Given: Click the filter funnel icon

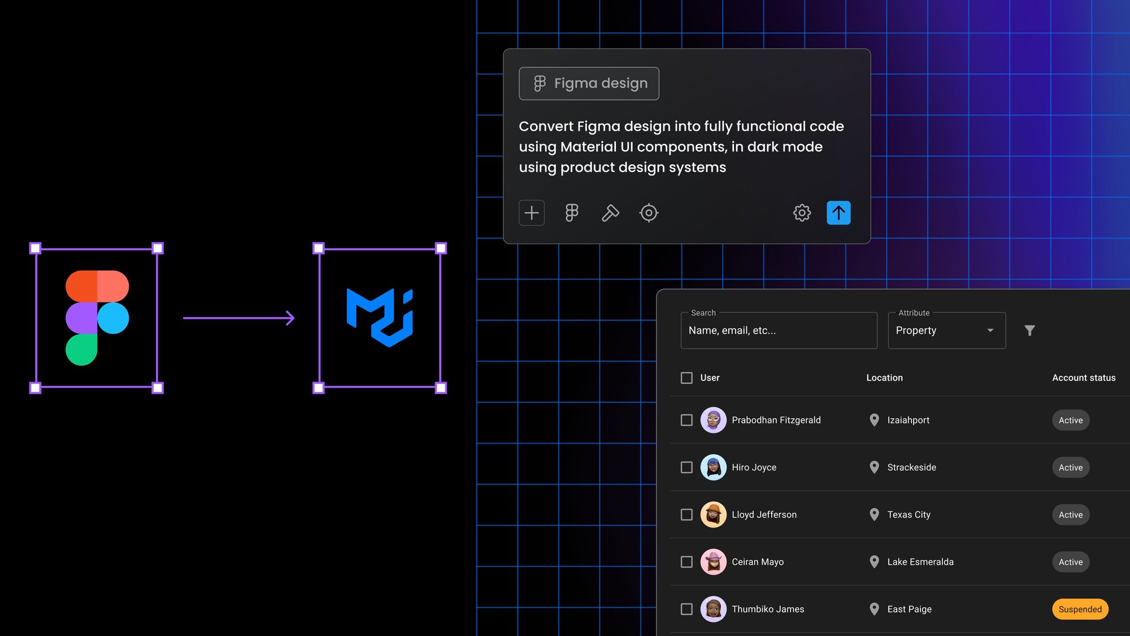Looking at the screenshot, I should [1029, 331].
